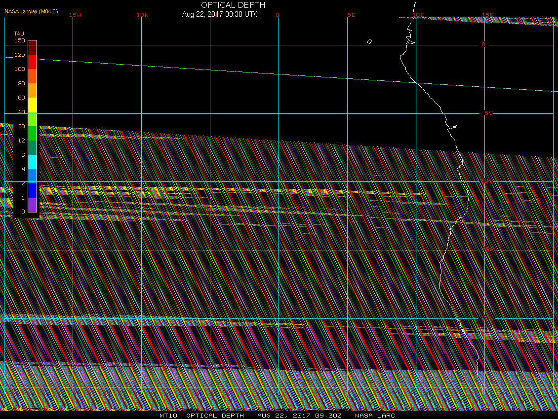The width and height of the screenshot is (558, 419).
Task: Select the Aug 22, 2017 09:30 UTC timestamp
Action: pos(220,14)
